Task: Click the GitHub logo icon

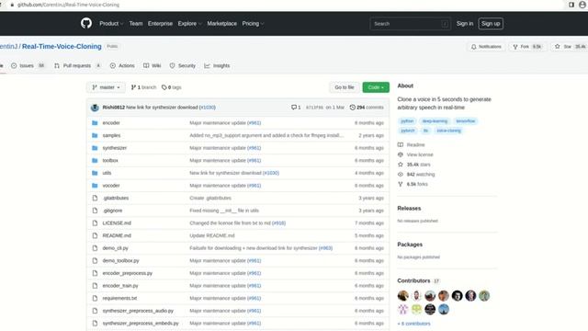Action: (86, 23)
